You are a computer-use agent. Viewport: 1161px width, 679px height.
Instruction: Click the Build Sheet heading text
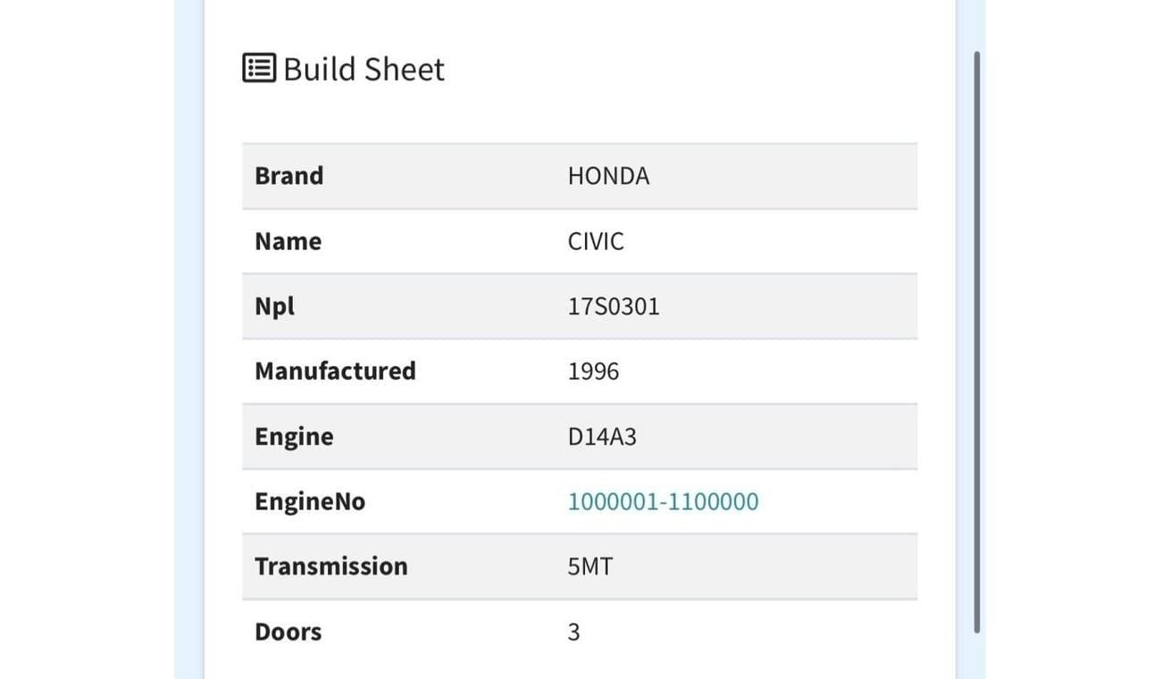(363, 69)
